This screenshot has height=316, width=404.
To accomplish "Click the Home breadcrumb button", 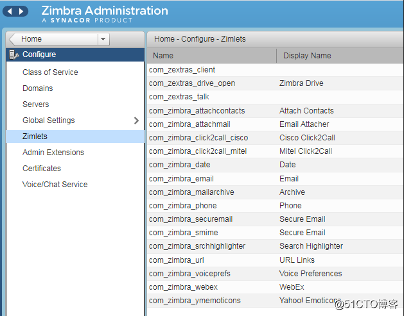I will coord(53,39).
